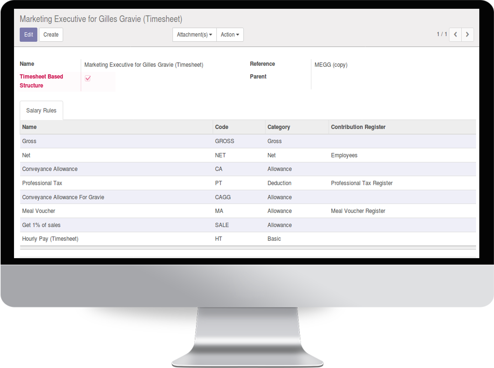Viewport: 494px width, 368px height.
Task: Open Conveyance Allowance For Gravie row
Action: (248, 197)
